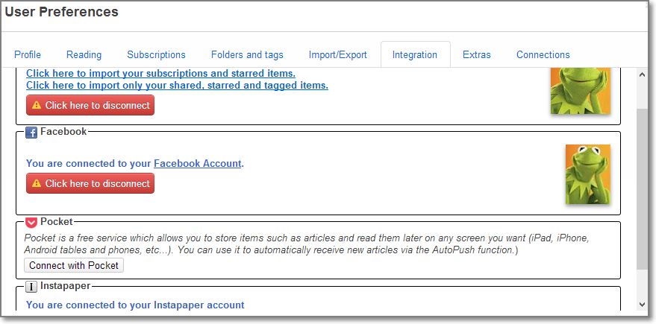This screenshot has width=656, height=324.
Task: Click the disconnect button below the import links
Action: pyautogui.click(x=90, y=105)
